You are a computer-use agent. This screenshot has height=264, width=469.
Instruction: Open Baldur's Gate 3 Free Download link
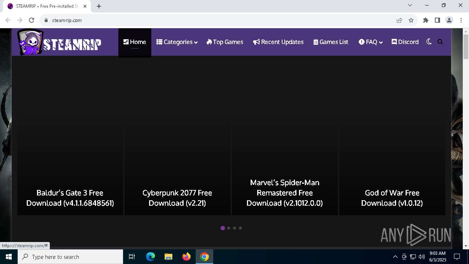pos(70,198)
